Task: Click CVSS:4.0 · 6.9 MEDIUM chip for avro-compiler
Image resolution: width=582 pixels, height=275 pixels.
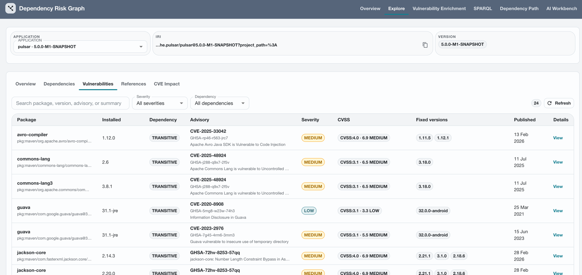Action: point(364,138)
